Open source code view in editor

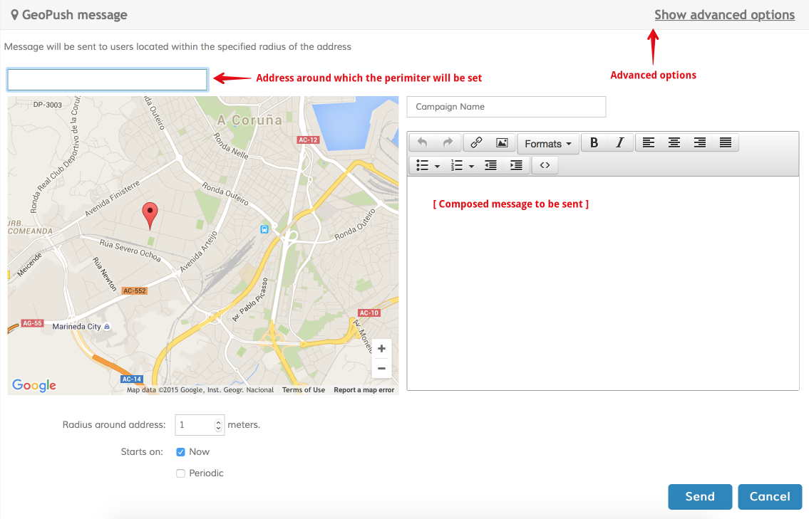[545, 165]
